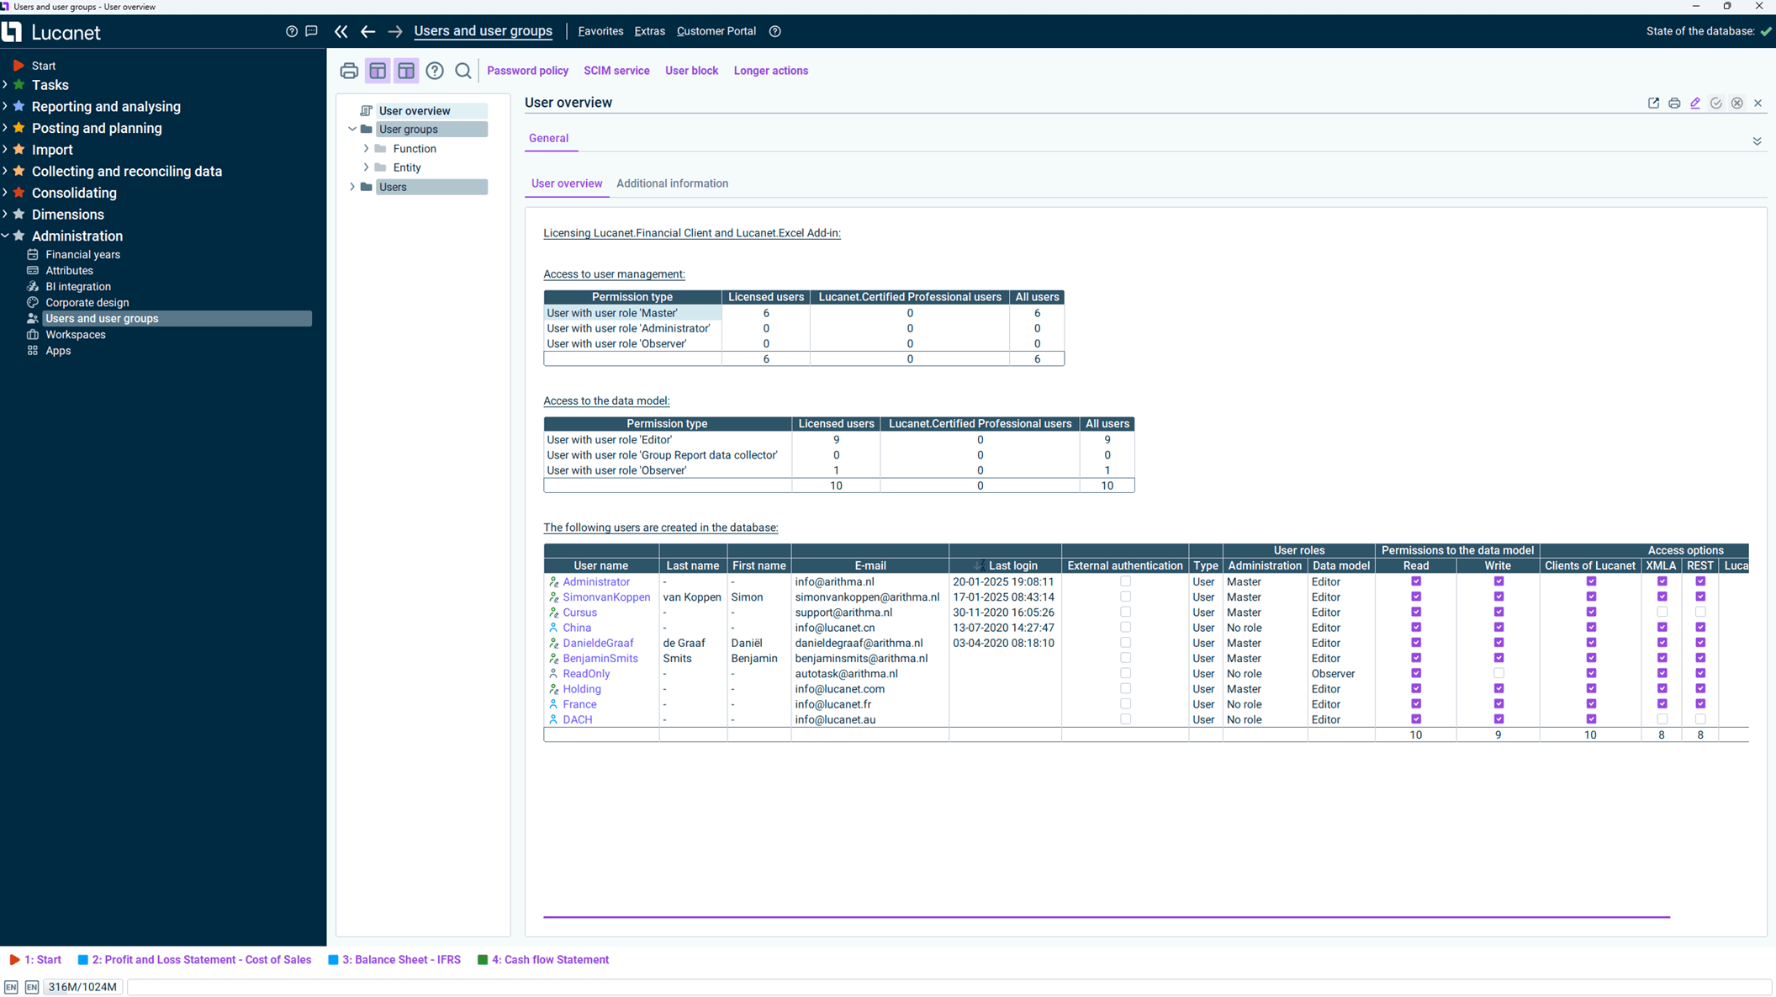Toggle XMLA access for Cursus user

click(1662, 612)
